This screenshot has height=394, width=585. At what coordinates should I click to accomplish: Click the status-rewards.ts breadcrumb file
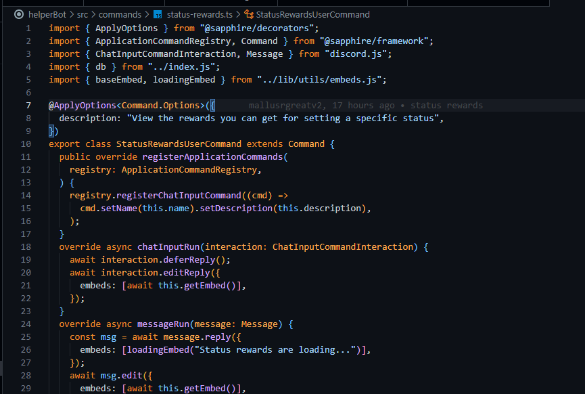point(200,15)
